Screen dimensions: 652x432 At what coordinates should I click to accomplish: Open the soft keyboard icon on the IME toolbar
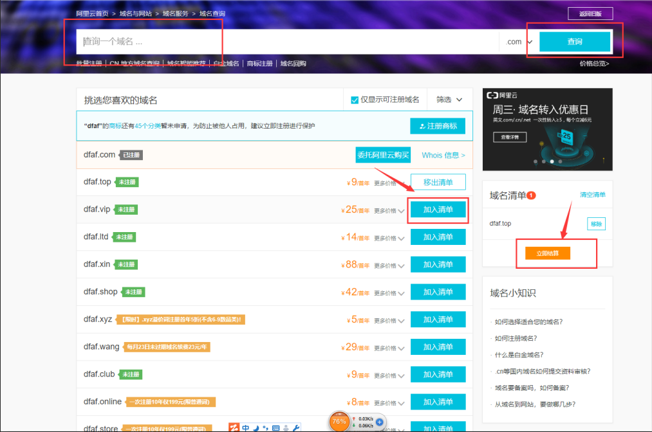pos(275,428)
